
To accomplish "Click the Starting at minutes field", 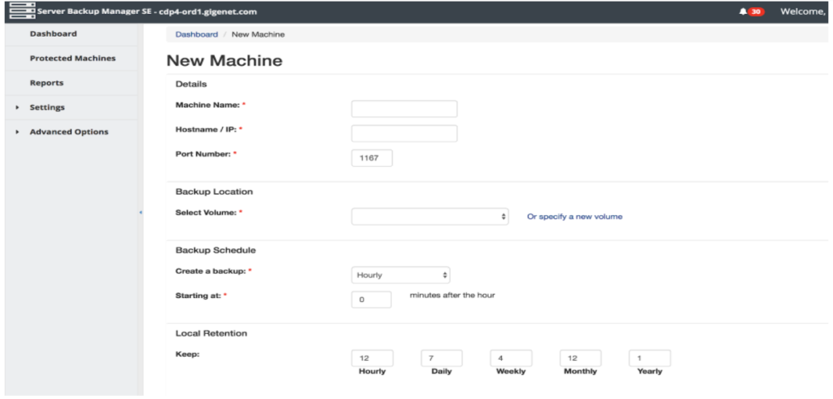I will click(371, 300).
